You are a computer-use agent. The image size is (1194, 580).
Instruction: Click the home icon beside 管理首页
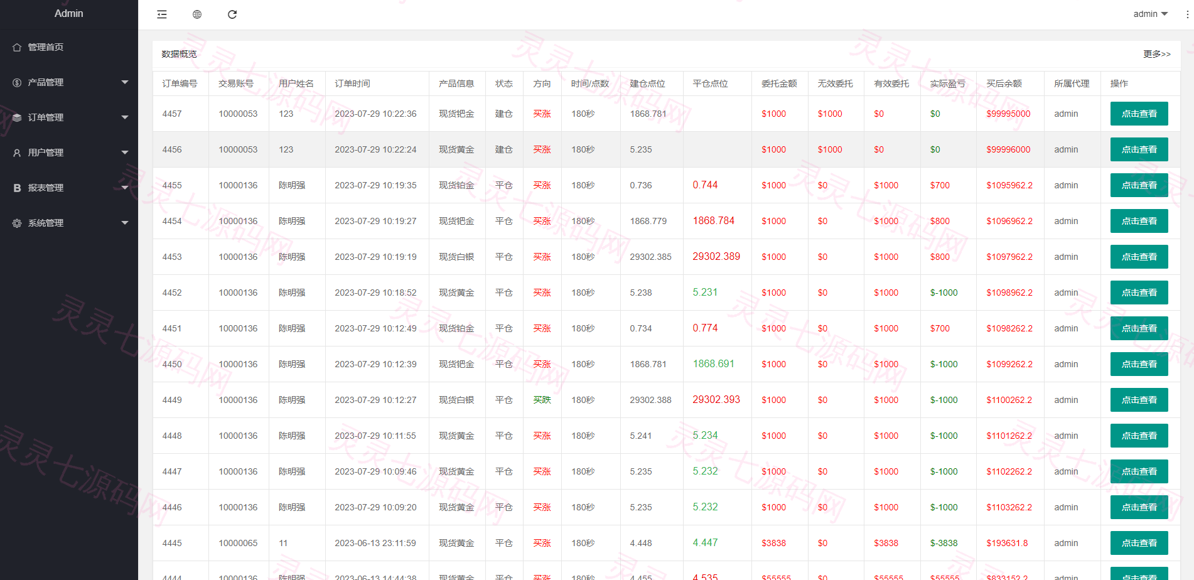17,47
